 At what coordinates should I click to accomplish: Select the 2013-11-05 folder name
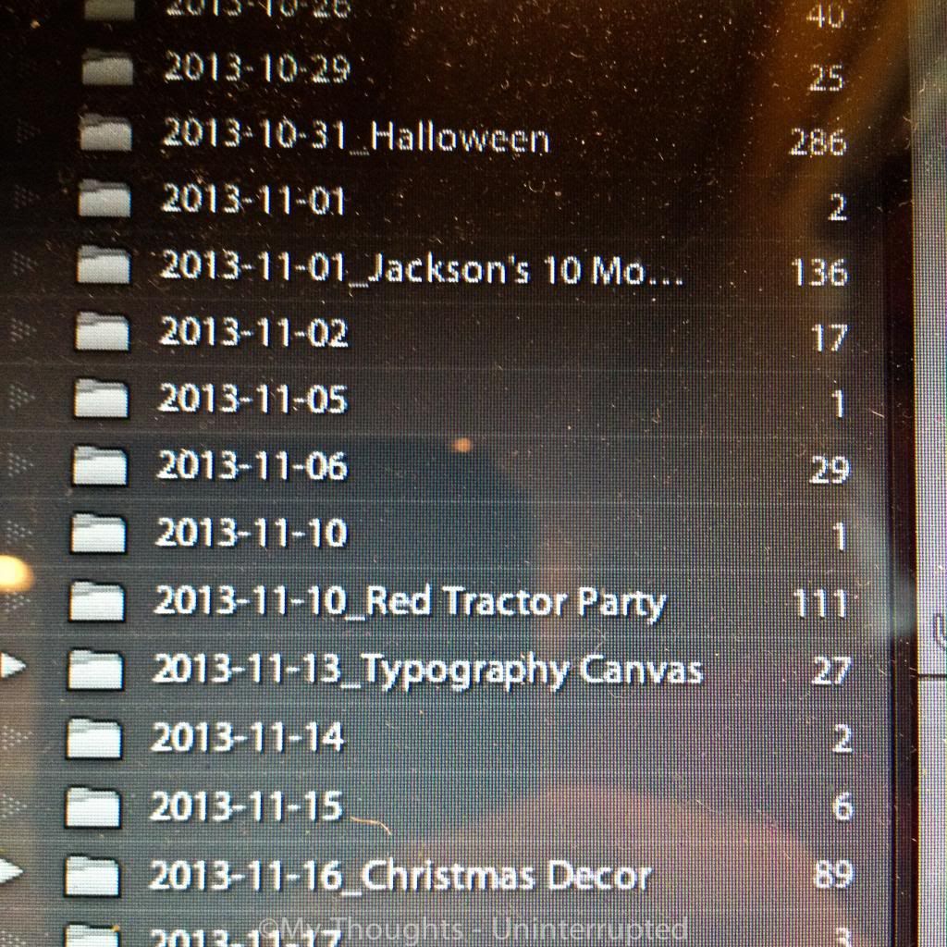click(x=253, y=399)
